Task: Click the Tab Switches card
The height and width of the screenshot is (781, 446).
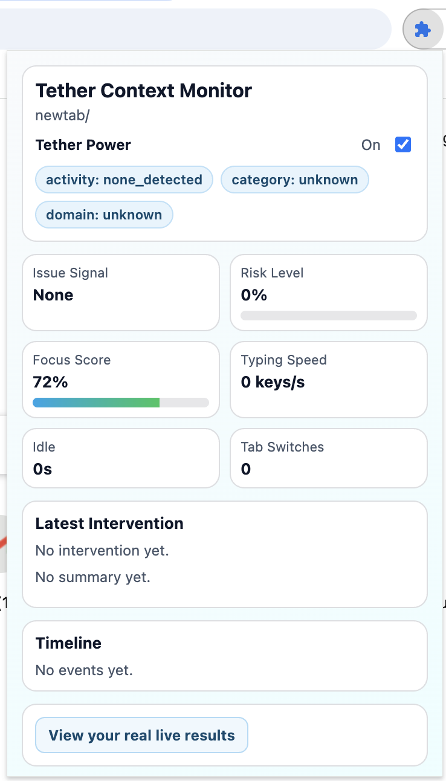Action: click(x=328, y=458)
